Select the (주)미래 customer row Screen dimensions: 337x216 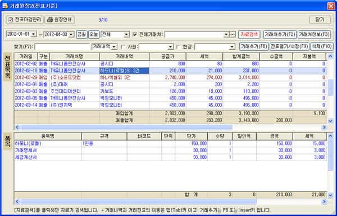[170, 84]
